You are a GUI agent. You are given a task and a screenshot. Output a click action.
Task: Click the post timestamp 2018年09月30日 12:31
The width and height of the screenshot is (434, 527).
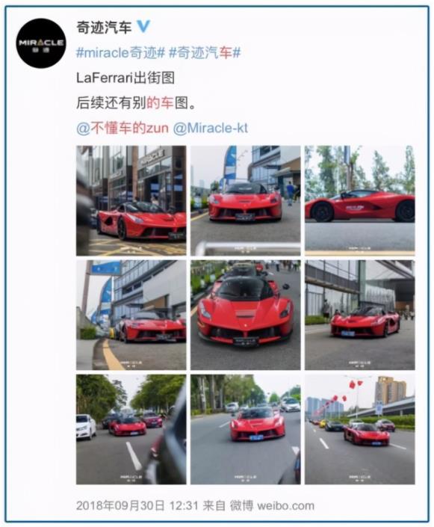click(x=137, y=505)
